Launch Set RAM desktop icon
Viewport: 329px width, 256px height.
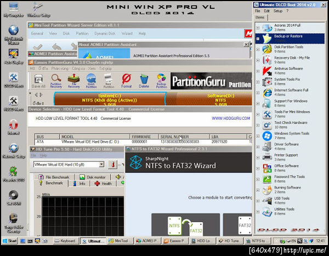13,197
